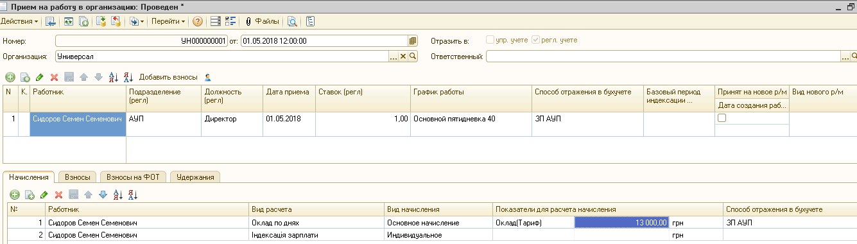Click the Индивидуальное cell

pos(438,235)
